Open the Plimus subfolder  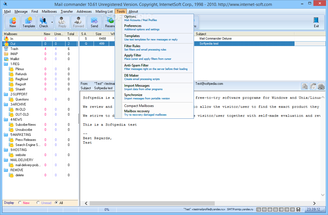coord(20,69)
